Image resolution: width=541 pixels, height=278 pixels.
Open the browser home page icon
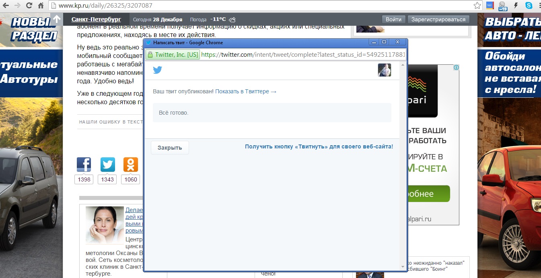point(41,6)
